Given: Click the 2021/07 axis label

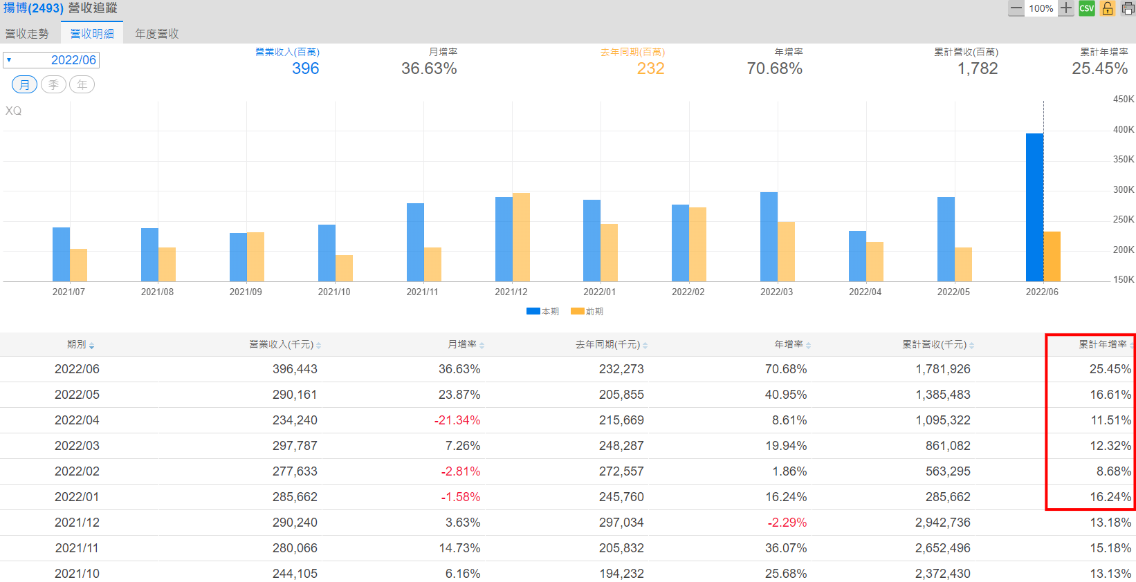Looking at the screenshot, I should [69, 292].
